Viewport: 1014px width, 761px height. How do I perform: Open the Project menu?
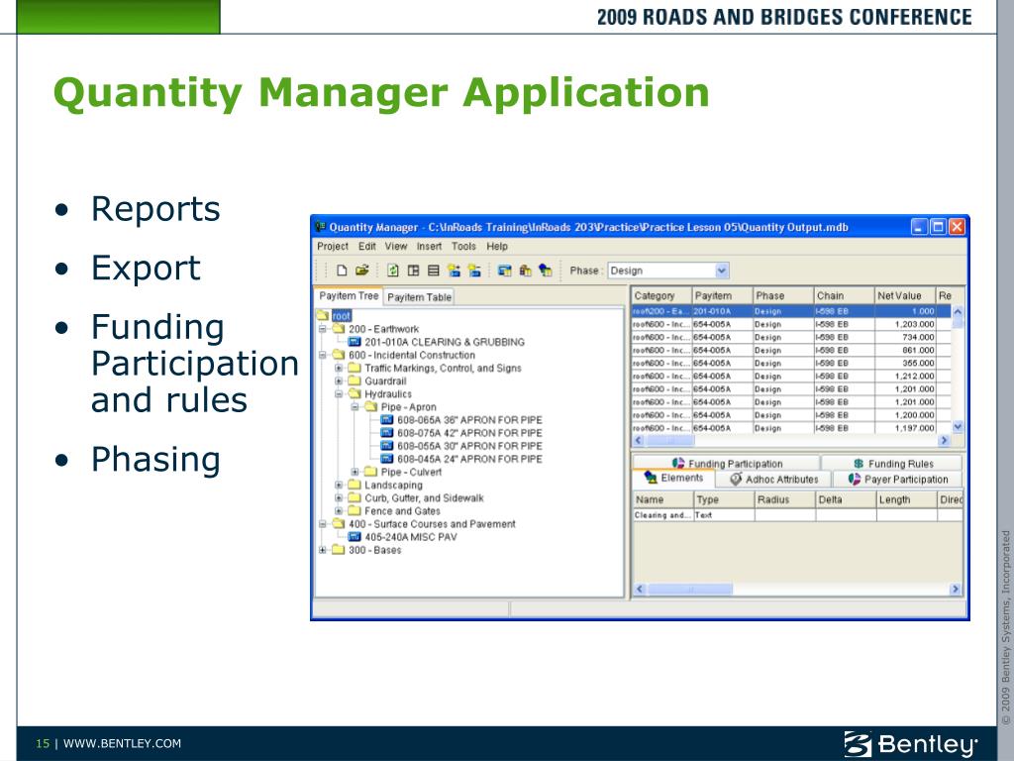click(333, 247)
